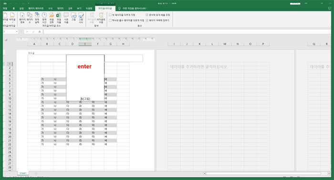Image resolution: width=334 pixels, height=180 pixels.
Task: Select the Header/Footer (머리글/바닥글) tab
Action: (x=105, y=8)
